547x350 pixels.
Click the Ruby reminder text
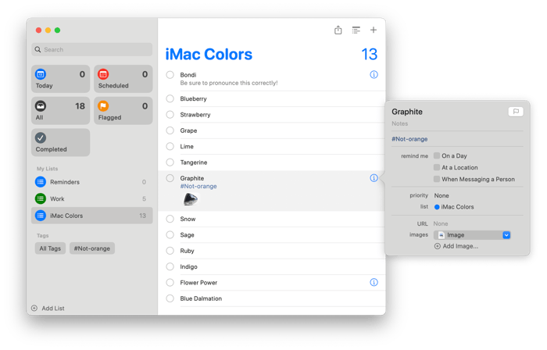click(x=187, y=251)
